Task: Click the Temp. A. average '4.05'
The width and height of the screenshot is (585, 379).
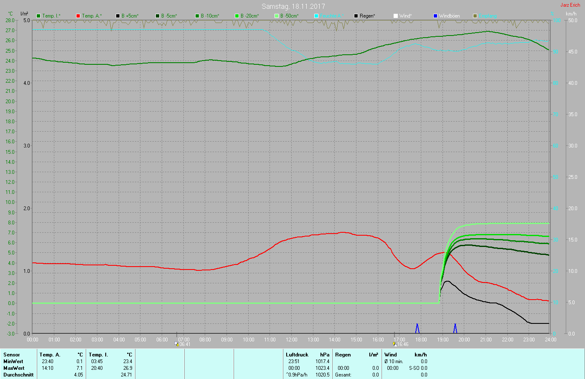Action: point(79,375)
